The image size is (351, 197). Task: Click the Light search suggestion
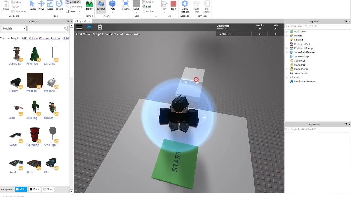[x=66, y=39]
